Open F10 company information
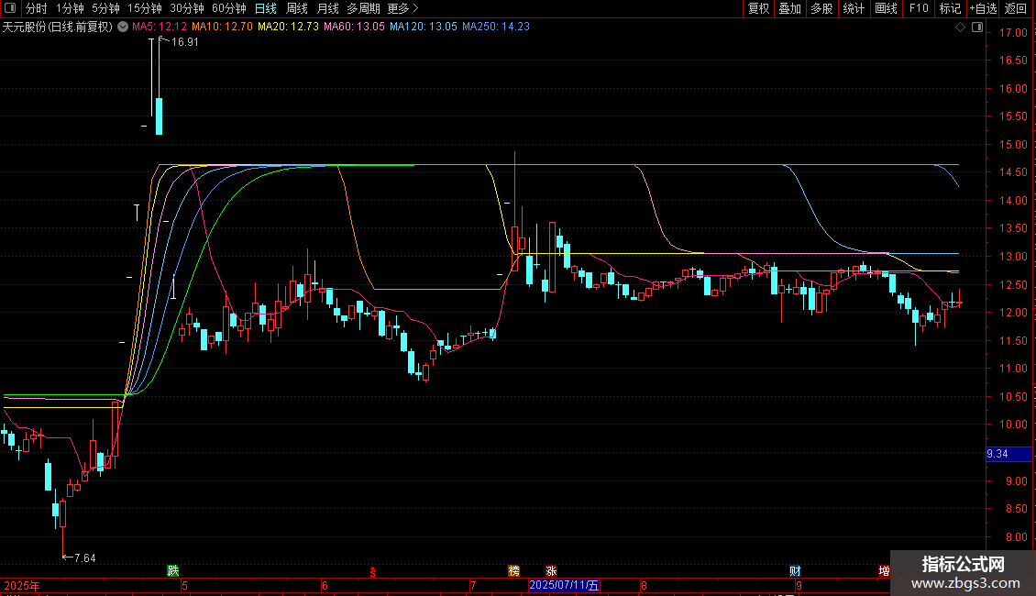Viewport: 1036px width, 596px height. tap(919, 8)
